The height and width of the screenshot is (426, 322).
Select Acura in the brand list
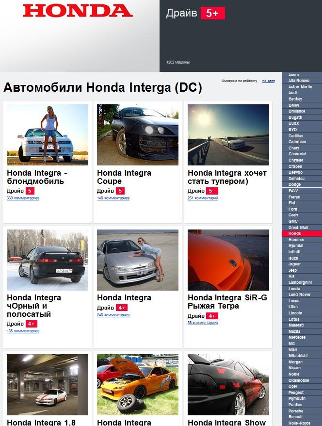point(293,75)
